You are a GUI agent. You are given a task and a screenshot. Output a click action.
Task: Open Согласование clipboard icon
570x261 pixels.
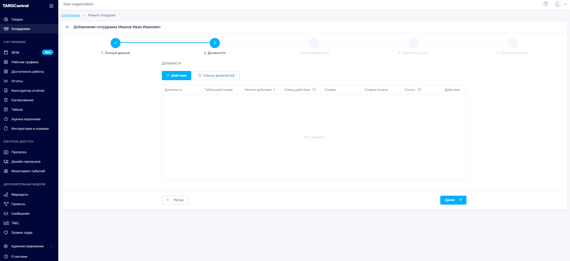6,100
